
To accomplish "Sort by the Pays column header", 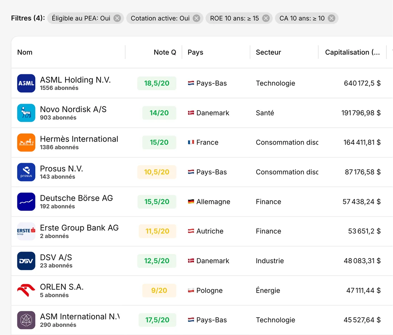I will [x=195, y=52].
